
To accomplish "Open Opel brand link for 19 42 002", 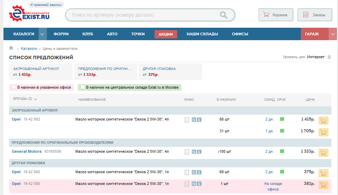I will pos(16,119).
